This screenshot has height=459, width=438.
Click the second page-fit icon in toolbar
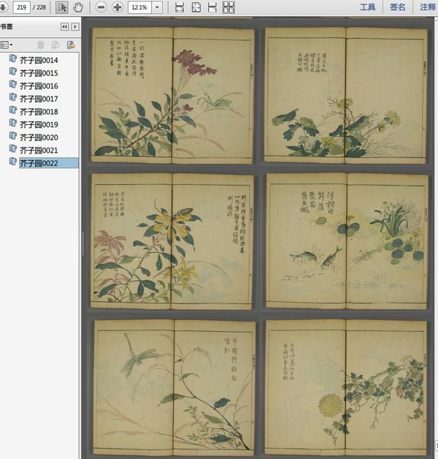click(196, 7)
